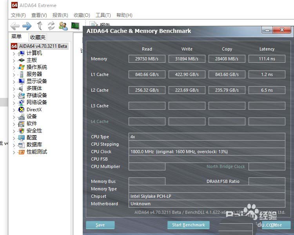Select the Config (配置) tree icon

click(x=22, y=138)
